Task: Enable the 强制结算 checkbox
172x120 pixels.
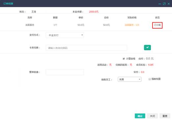Action: [150, 79]
